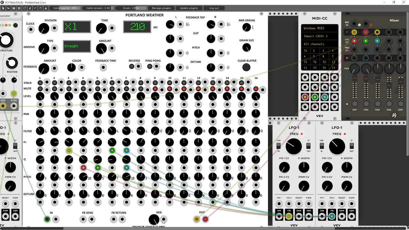Toggle the MUTE button for tap 12
Screen dimensions: 409x230
198,89
